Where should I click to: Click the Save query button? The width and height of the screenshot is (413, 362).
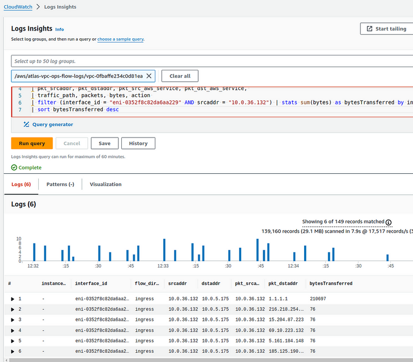tap(104, 143)
